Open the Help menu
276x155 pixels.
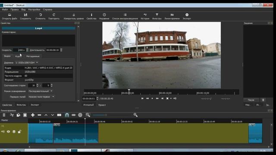point(47,9)
